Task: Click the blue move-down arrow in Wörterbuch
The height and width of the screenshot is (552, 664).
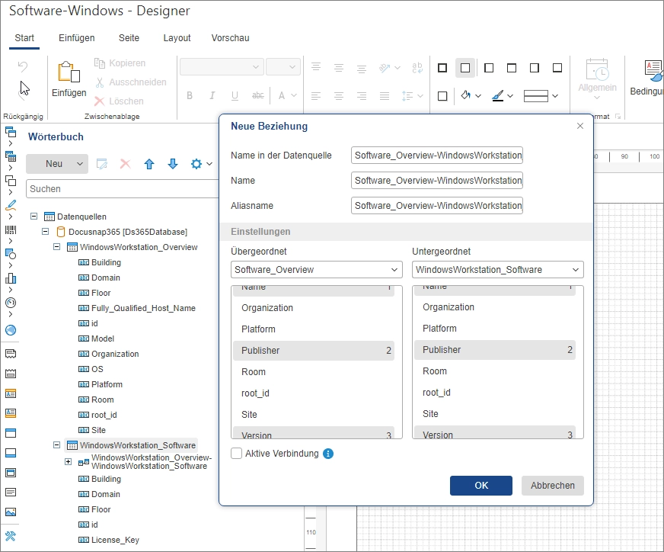Action: tap(173, 164)
